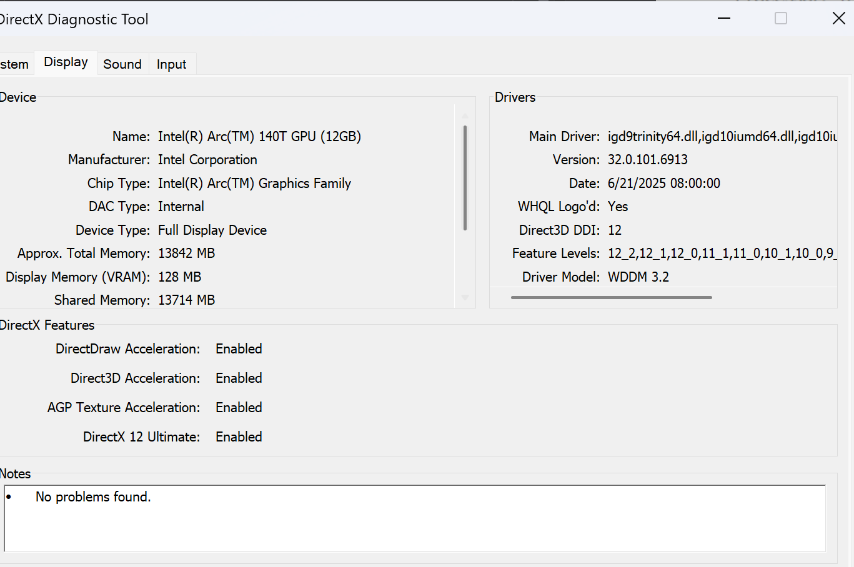Click the device name Intel(R) Arc(TM) 140T GPU
Screen dimensions: 854x567
259,136
